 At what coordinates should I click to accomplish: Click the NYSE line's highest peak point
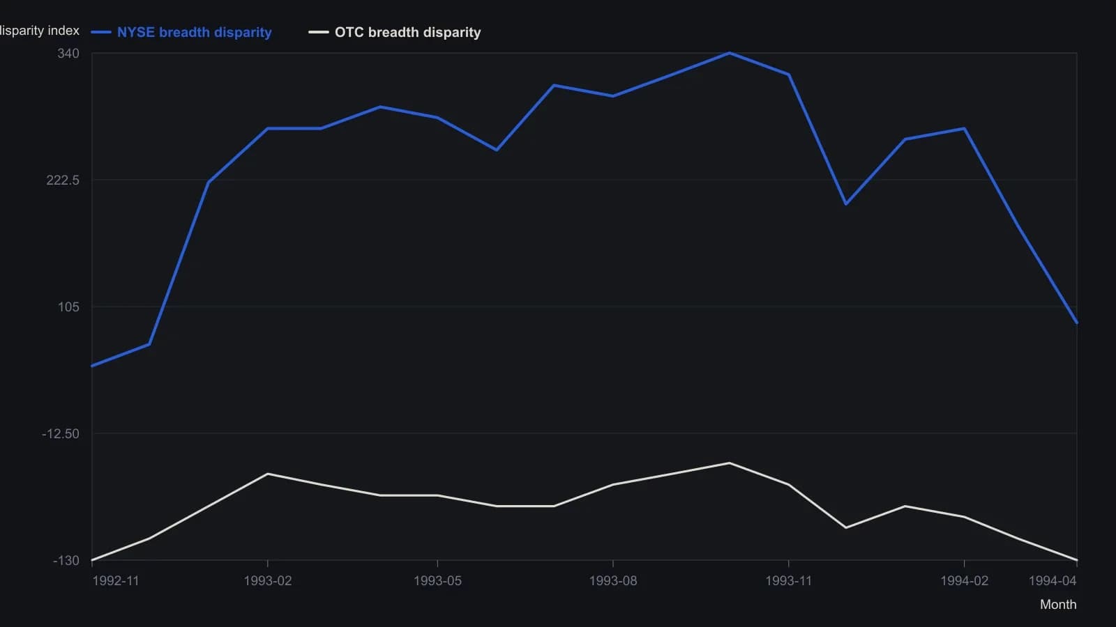click(730, 53)
